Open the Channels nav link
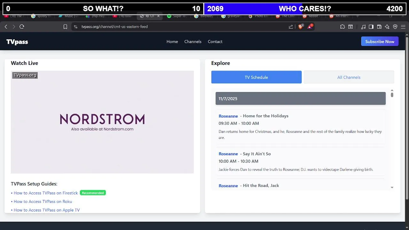Screen dimensions: 409x230 click(193, 42)
